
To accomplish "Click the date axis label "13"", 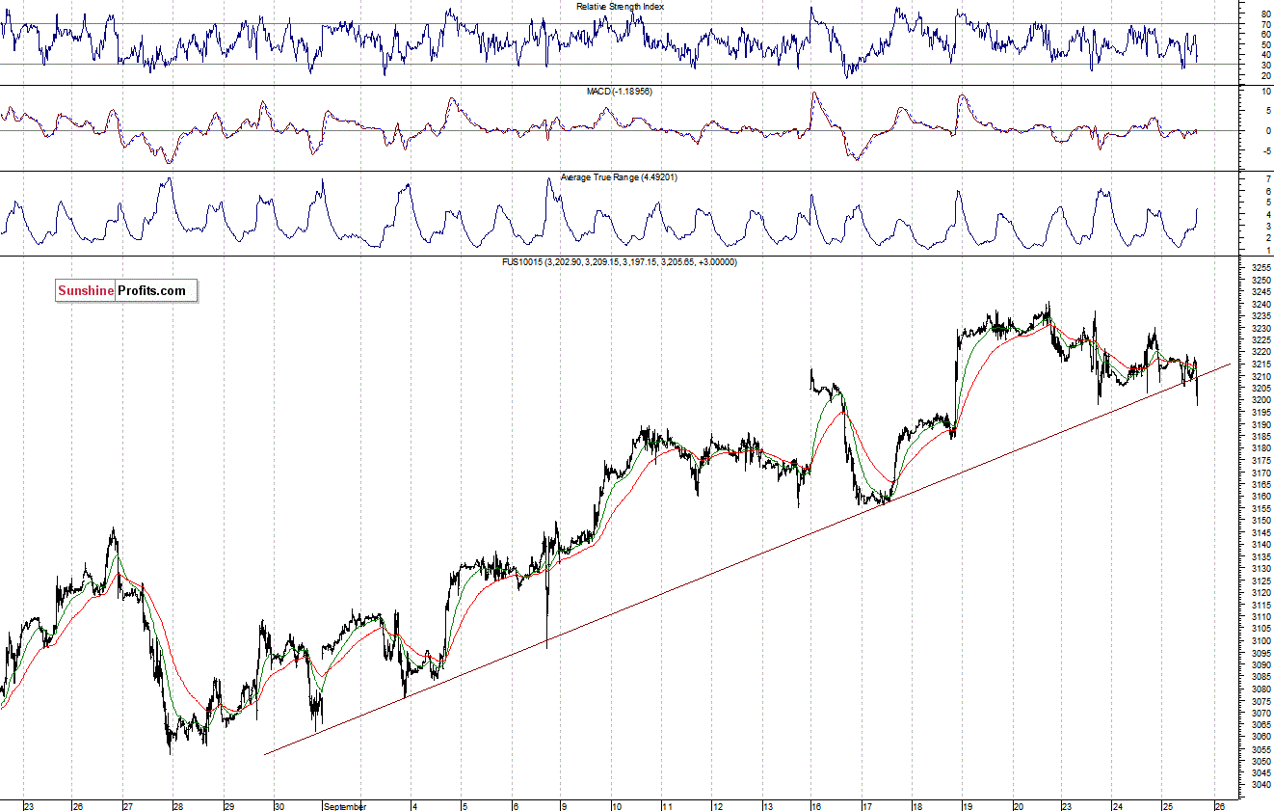I will point(767,805).
